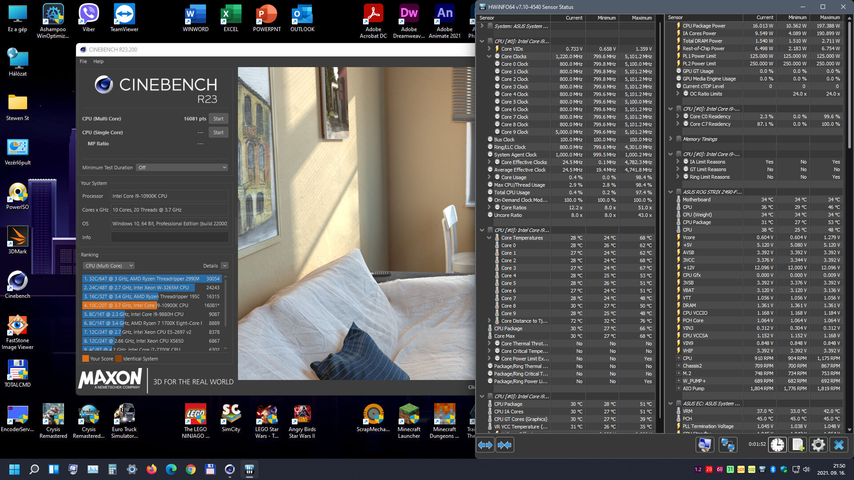Open HWiNFO monitor with magnifier icon
854x480 pixels.
click(705, 444)
